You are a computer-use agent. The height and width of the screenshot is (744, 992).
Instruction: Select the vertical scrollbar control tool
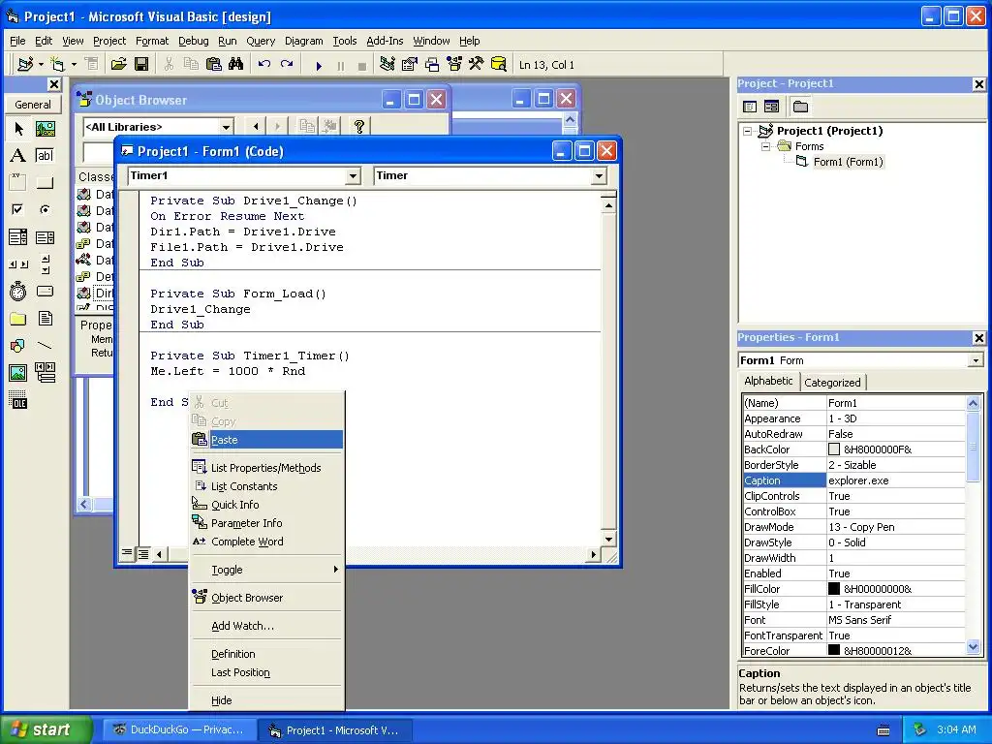[45, 263]
